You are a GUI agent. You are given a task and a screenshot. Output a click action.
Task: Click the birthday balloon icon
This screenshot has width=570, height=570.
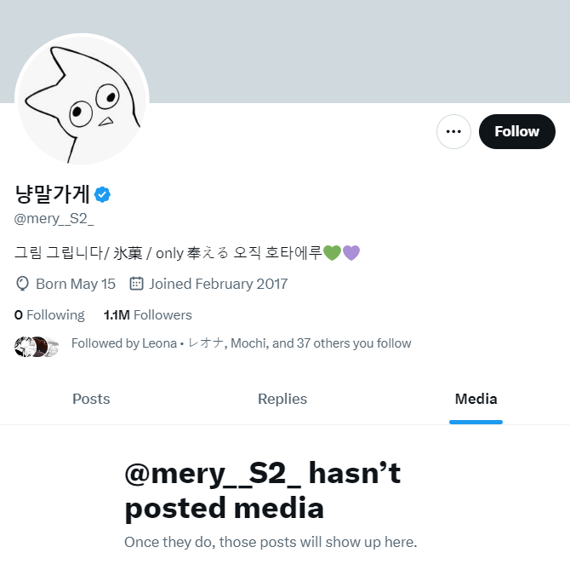click(x=22, y=284)
